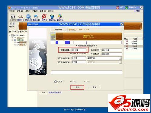Viewport: 151px width, 113px height.
Task: Select the restart (重启) radio option
Action: pos(85,81)
